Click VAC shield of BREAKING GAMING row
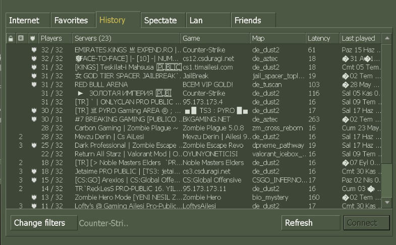Screen dimensions: 396x245 pyautogui.click(x=34, y=119)
